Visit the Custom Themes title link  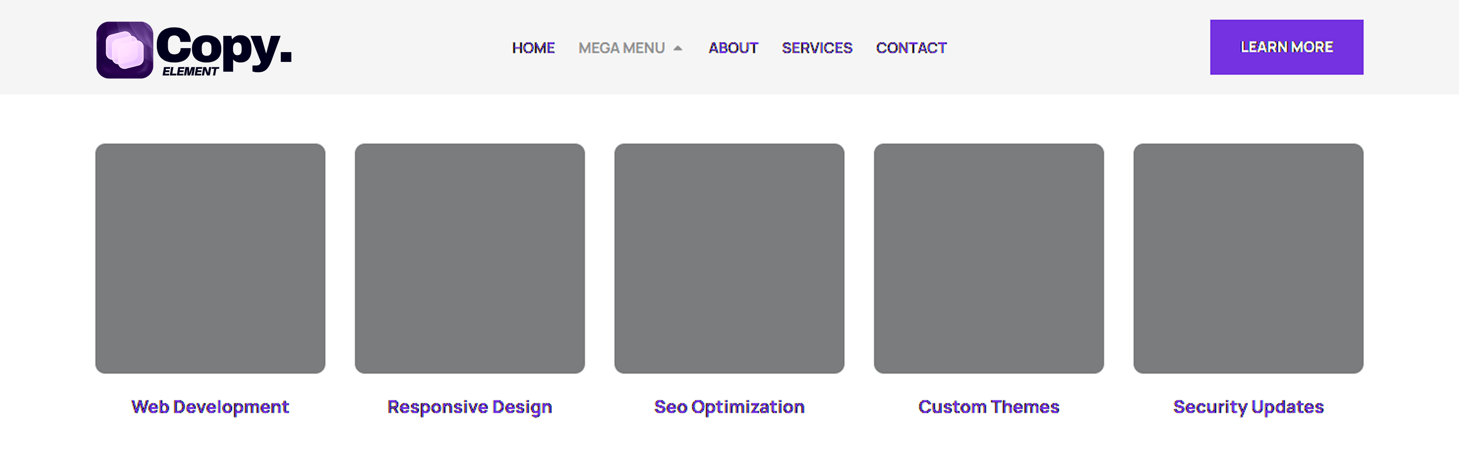(x=989, y=407)
